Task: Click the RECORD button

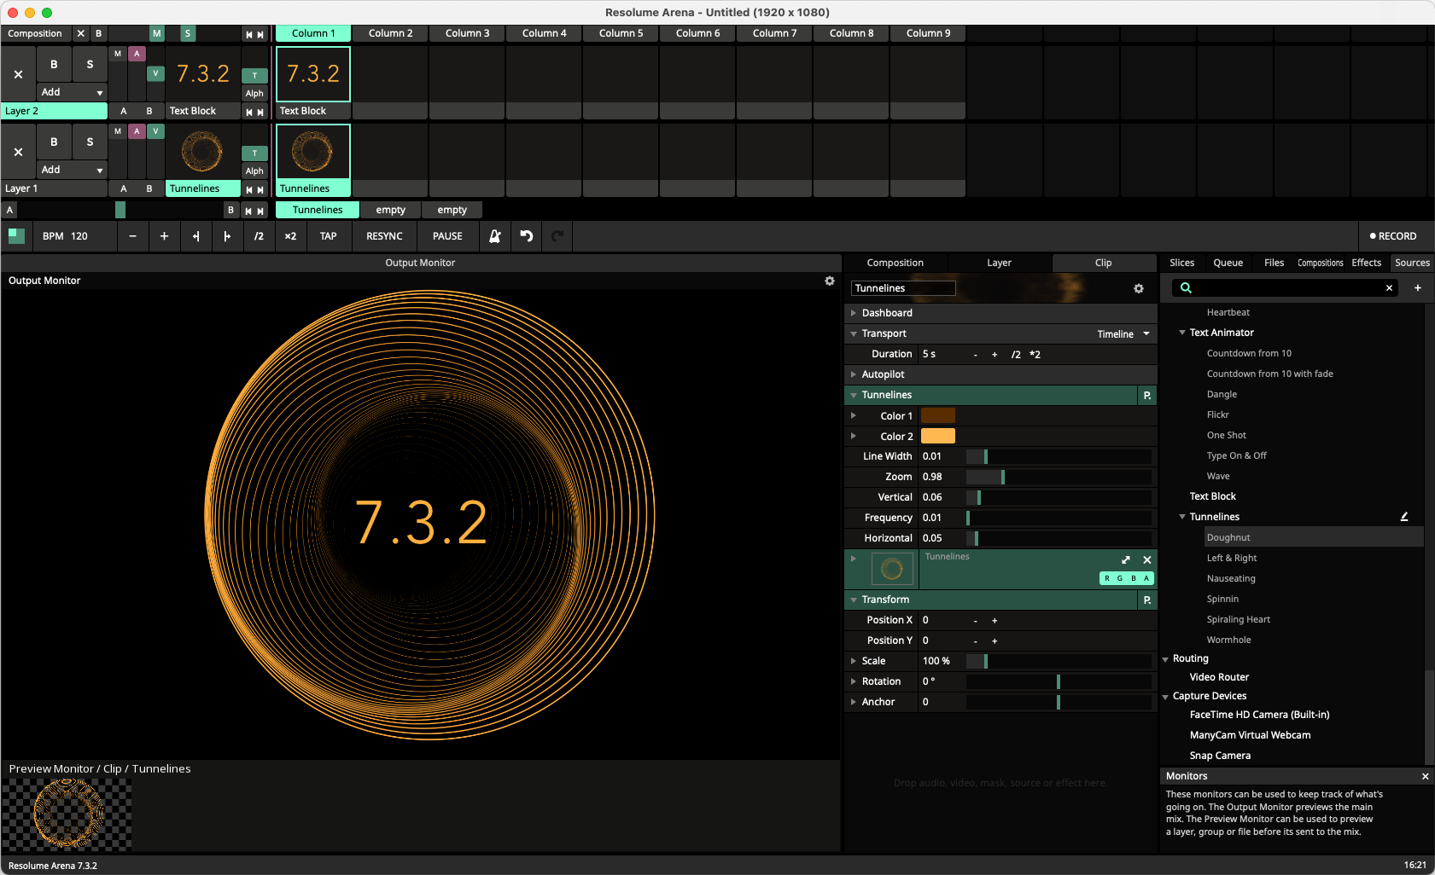Action: [x=1392, y=236]
